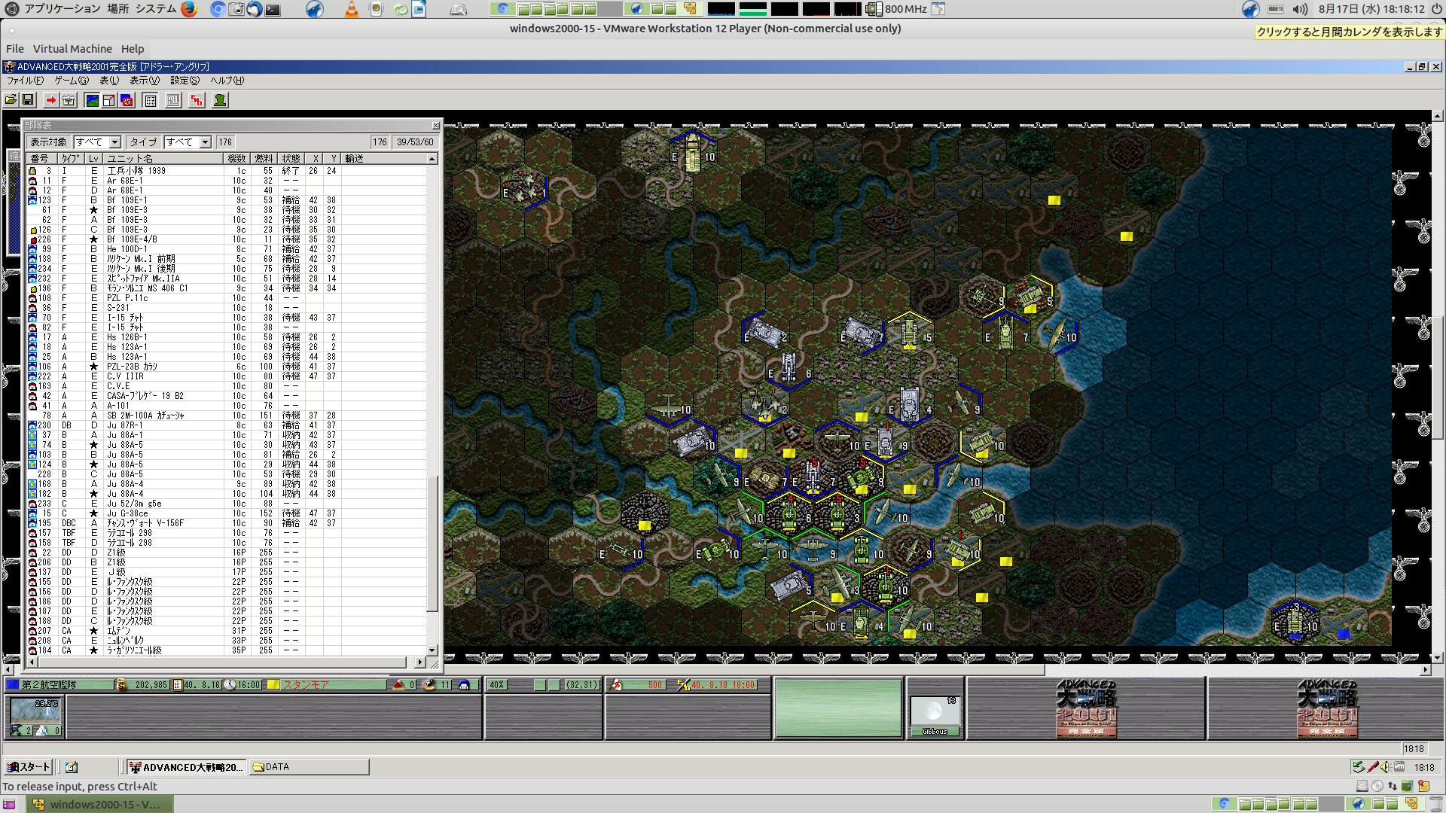Click the factory building toolbar icon
1446x813 pixels.
(x=69, y=100)
